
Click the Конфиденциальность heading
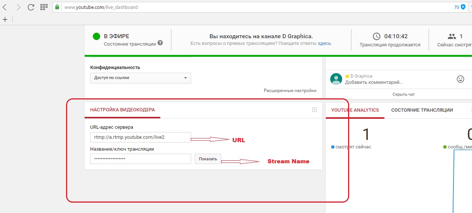pyautogui.click(x=115, y=68)
